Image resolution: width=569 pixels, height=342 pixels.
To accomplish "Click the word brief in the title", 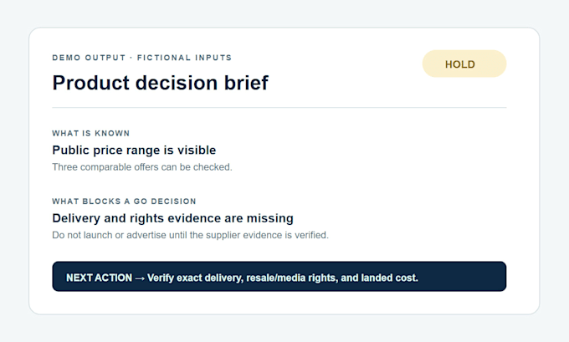I will pyautogui.click(x=246, y=83).
